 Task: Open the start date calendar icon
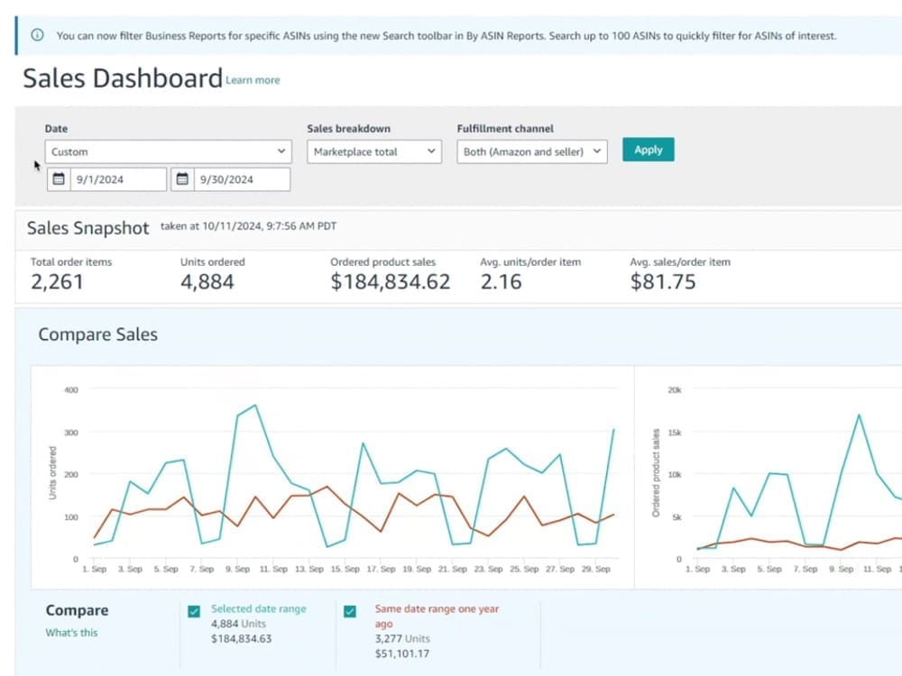(59, 179)
